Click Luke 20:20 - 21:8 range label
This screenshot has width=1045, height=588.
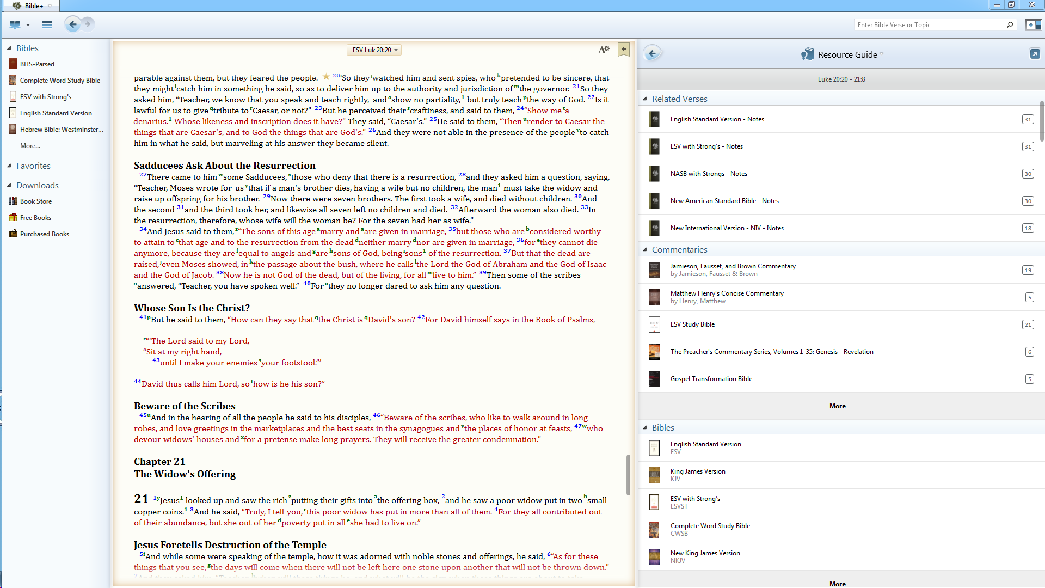coord(841,79)
